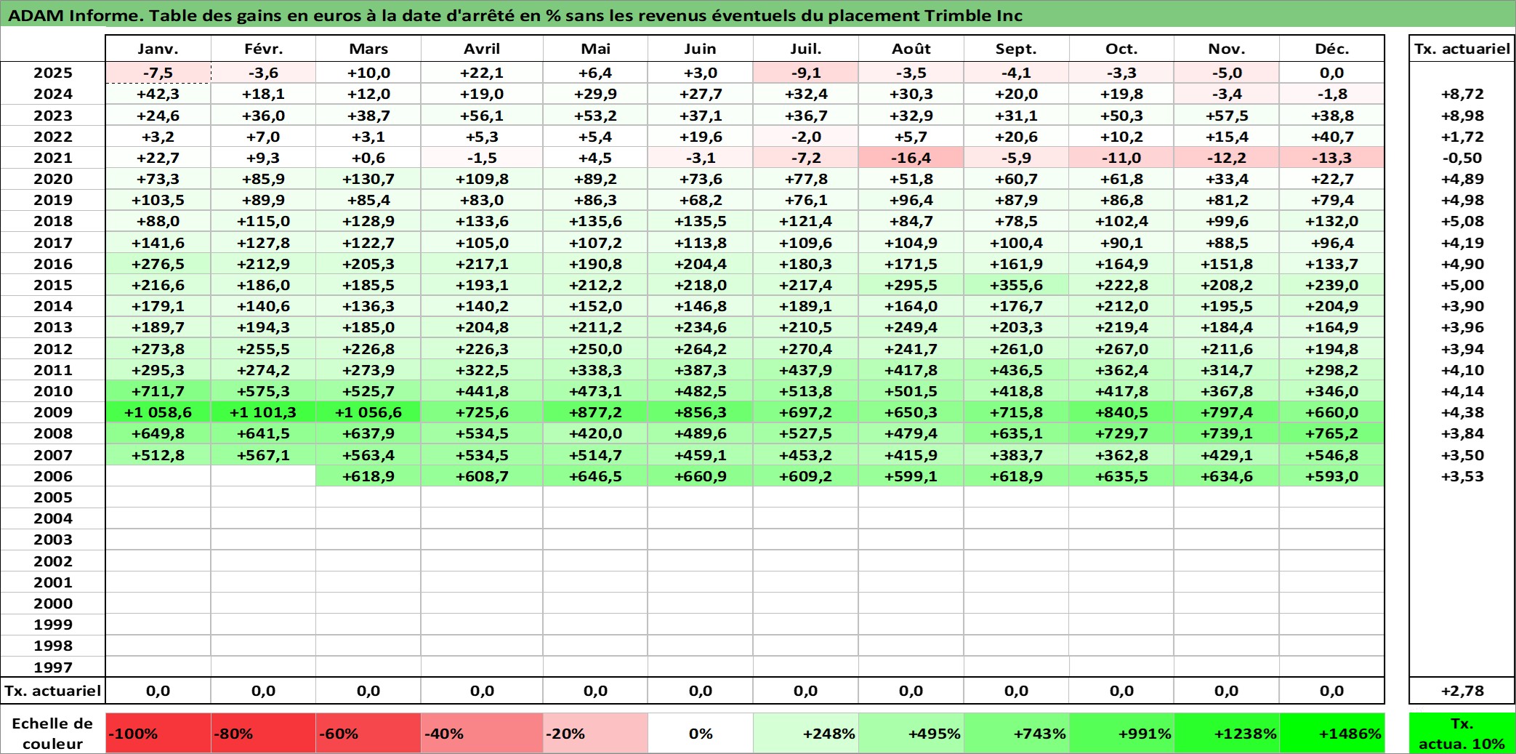
Task: Select the 2017 January cell +141,6
Action: coord(158,243)
